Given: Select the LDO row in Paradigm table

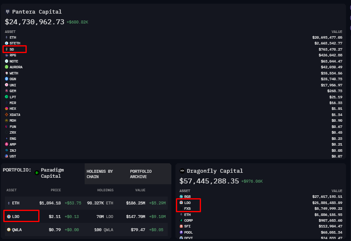Looking at the screenshot, I should click(86, 217).
